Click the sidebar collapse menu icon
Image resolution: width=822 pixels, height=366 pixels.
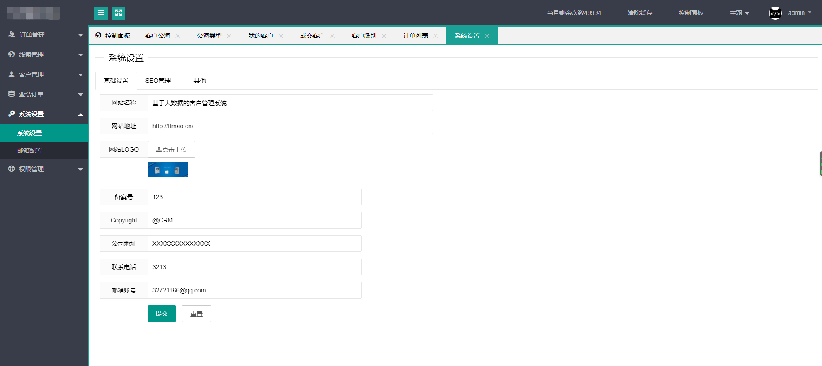101,13
